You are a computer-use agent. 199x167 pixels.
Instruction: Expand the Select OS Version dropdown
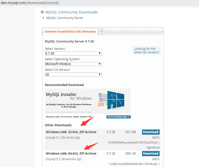(73, 75)
